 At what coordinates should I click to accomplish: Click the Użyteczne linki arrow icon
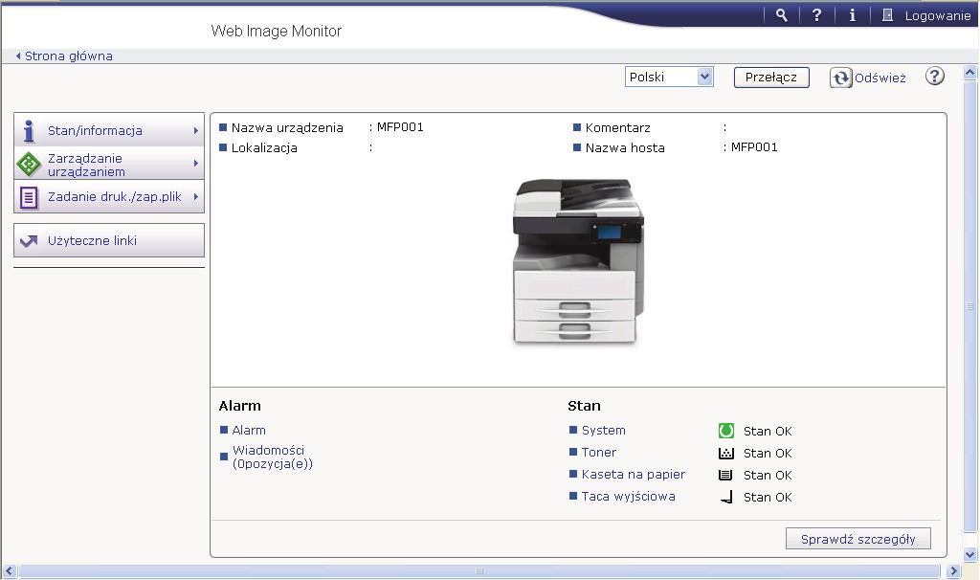[29, 240]
